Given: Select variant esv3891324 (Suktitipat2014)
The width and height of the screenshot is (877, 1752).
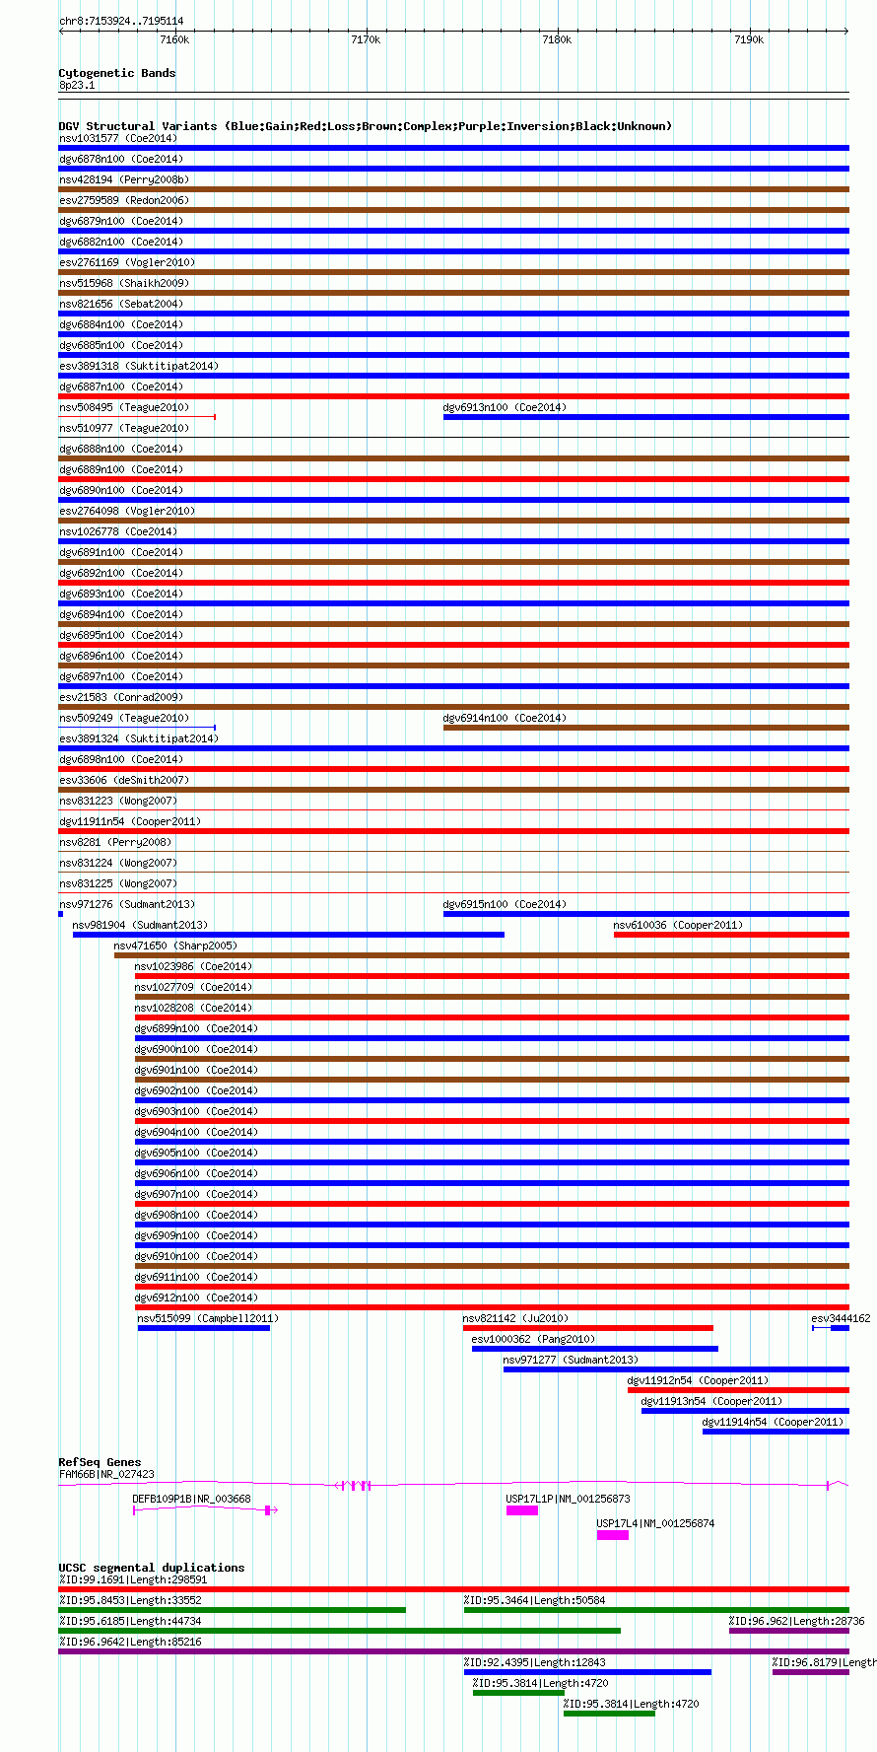Looking at the screenshot, I should point(454,748).
